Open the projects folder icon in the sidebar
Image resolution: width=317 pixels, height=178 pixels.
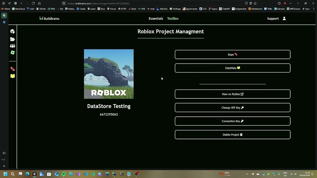pyautogui.click(x=12, y=39)
